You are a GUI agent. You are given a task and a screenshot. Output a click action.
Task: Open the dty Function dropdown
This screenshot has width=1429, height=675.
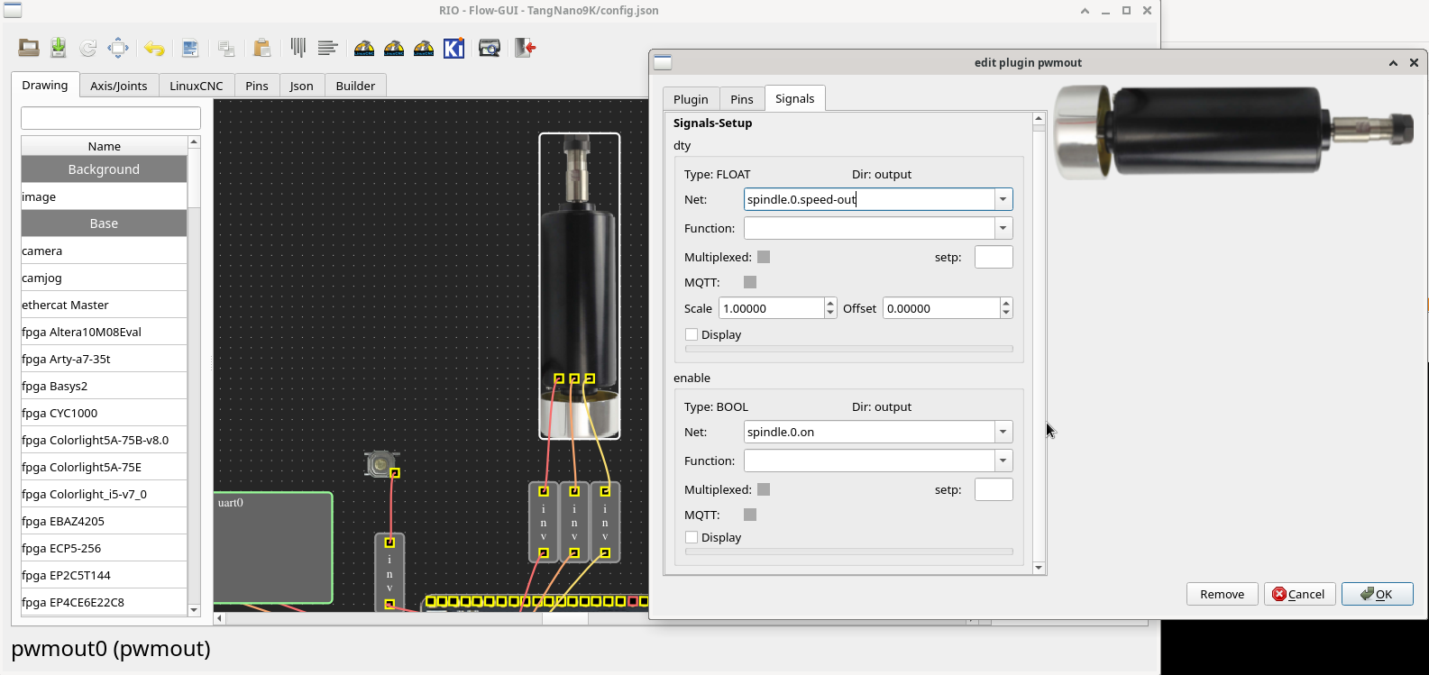point(1003,228)
